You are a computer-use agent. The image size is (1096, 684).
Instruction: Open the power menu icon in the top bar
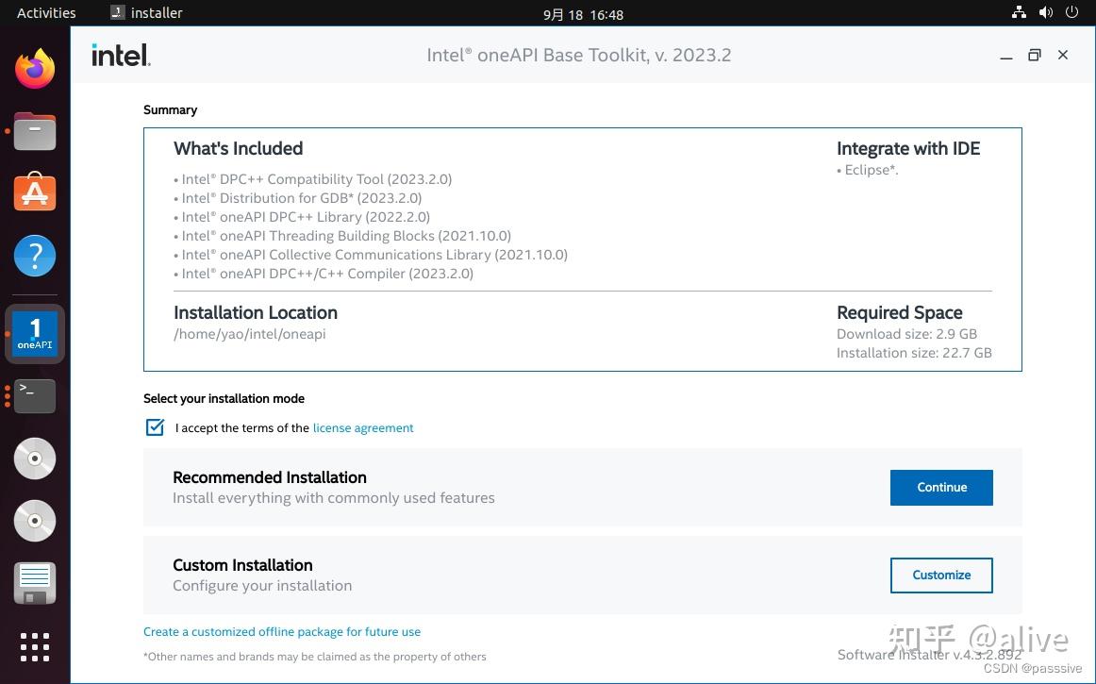tap(1072, 13)
